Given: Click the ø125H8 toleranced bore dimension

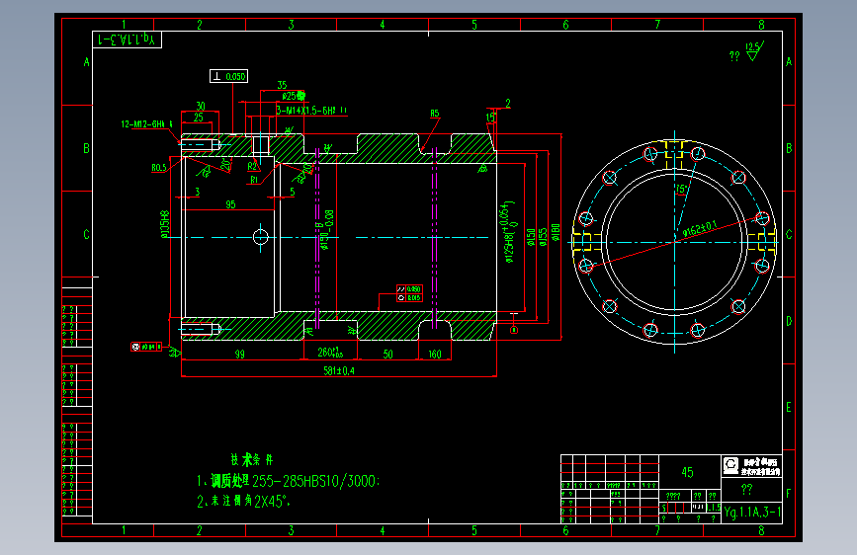Looking at the screenshot, I should coord(508,232).
